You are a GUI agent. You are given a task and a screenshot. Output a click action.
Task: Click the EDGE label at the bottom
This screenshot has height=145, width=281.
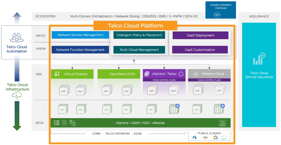pyautogui.click(x=138, y=133)
